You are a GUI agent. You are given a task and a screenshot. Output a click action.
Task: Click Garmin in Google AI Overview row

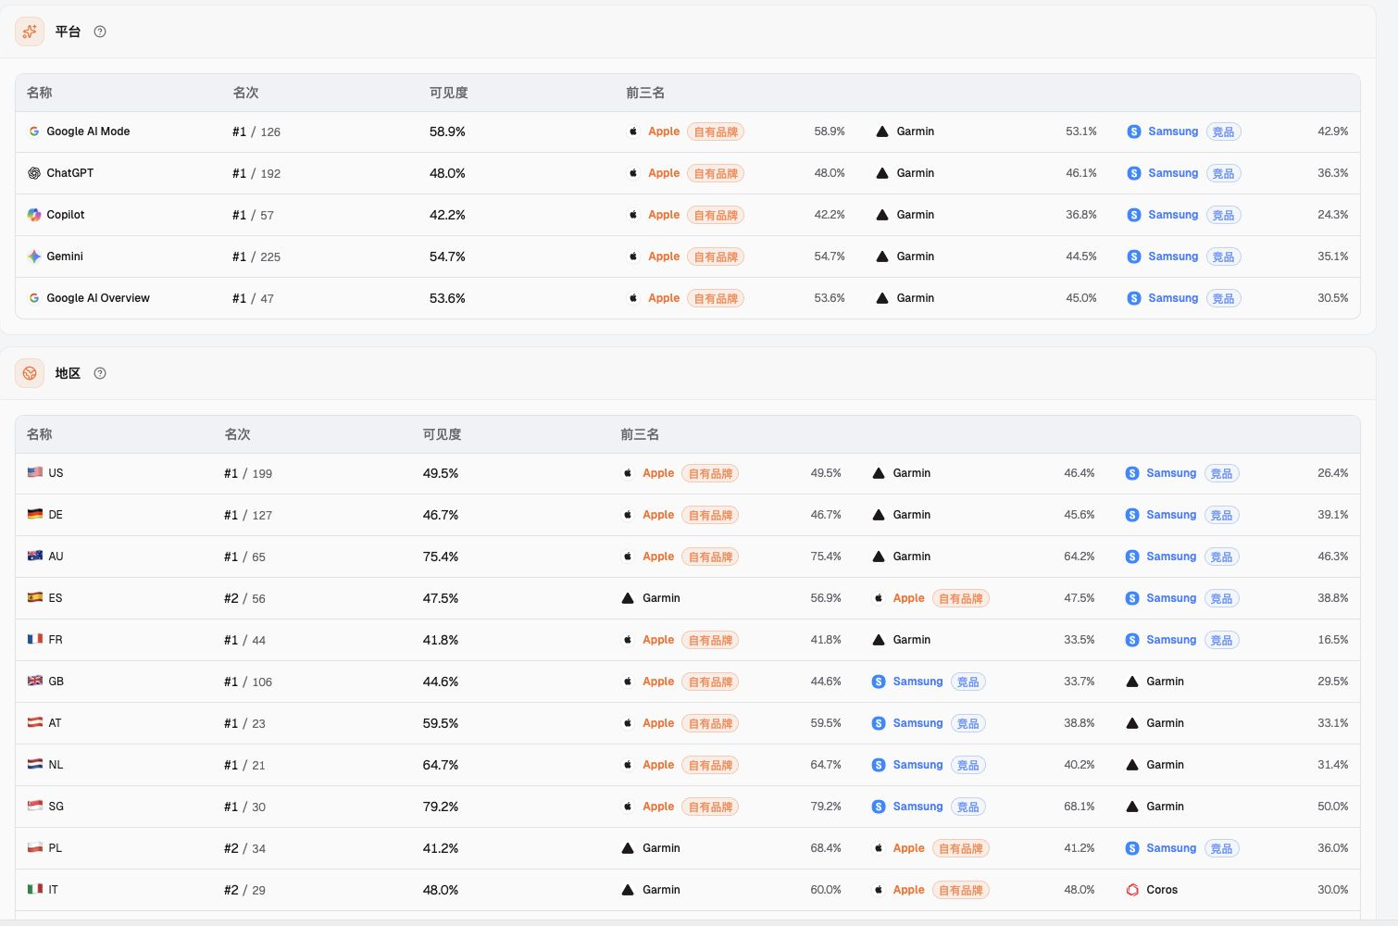click(x=916, y=298)
